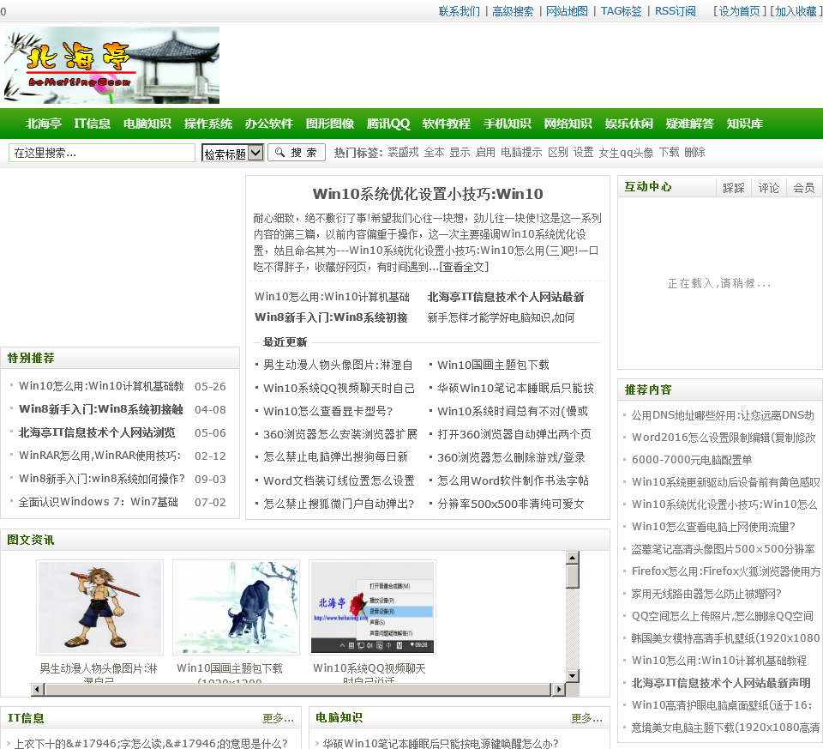The height and width of the screenshot is (749, 823).
Task: Open Win8新手入门:Win8系统初接 bold link in center
Action: coord(331,317)
